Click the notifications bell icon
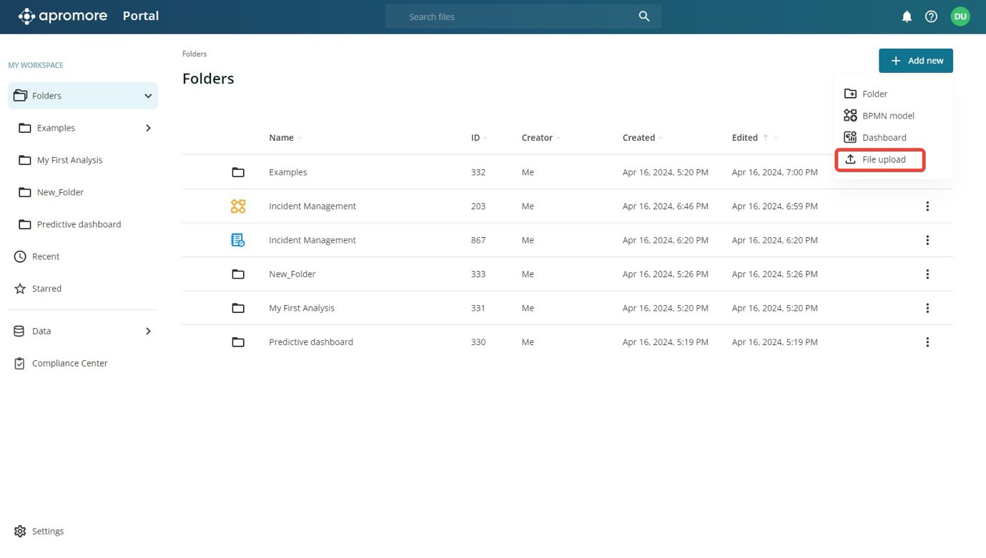The height and width of the screenshot is (558, 986). pos(907,16)
